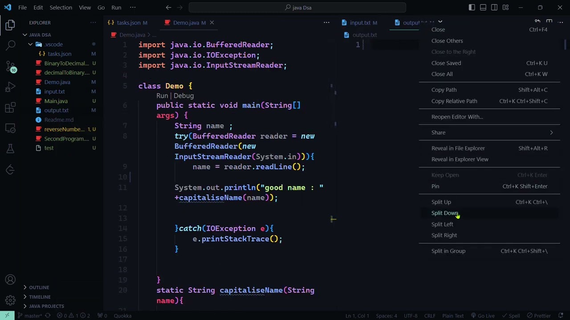This screenshot has width=570, height=320.
Task: Open Readme.md in explorer
Action: (60, 120)
